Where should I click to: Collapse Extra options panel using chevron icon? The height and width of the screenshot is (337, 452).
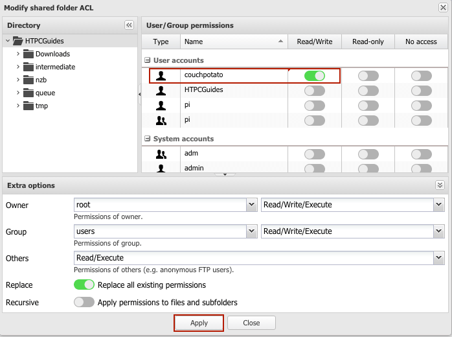point(440,185)
